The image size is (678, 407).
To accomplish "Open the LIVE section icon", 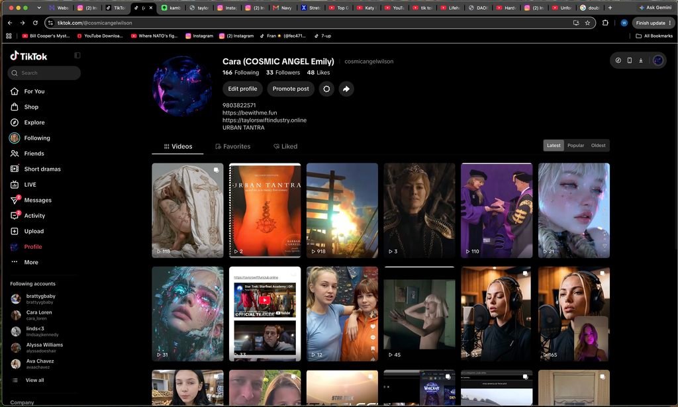I will click(15, 185).
